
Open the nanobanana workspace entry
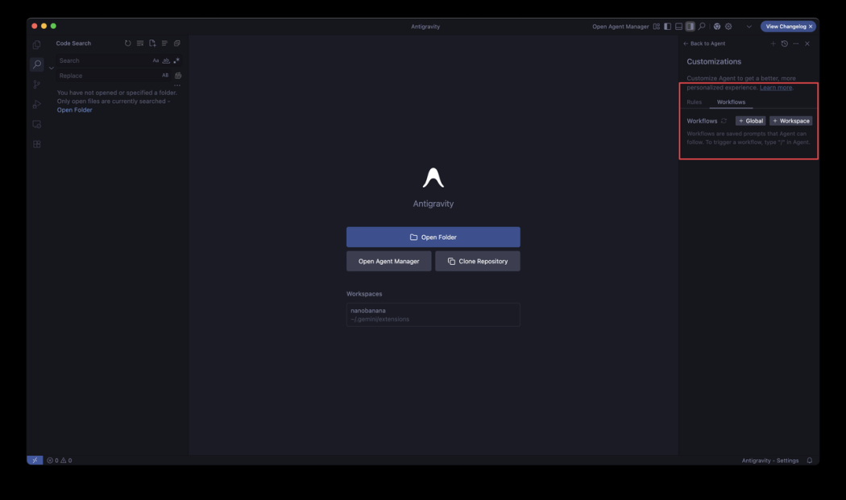(x=433, y=315)
